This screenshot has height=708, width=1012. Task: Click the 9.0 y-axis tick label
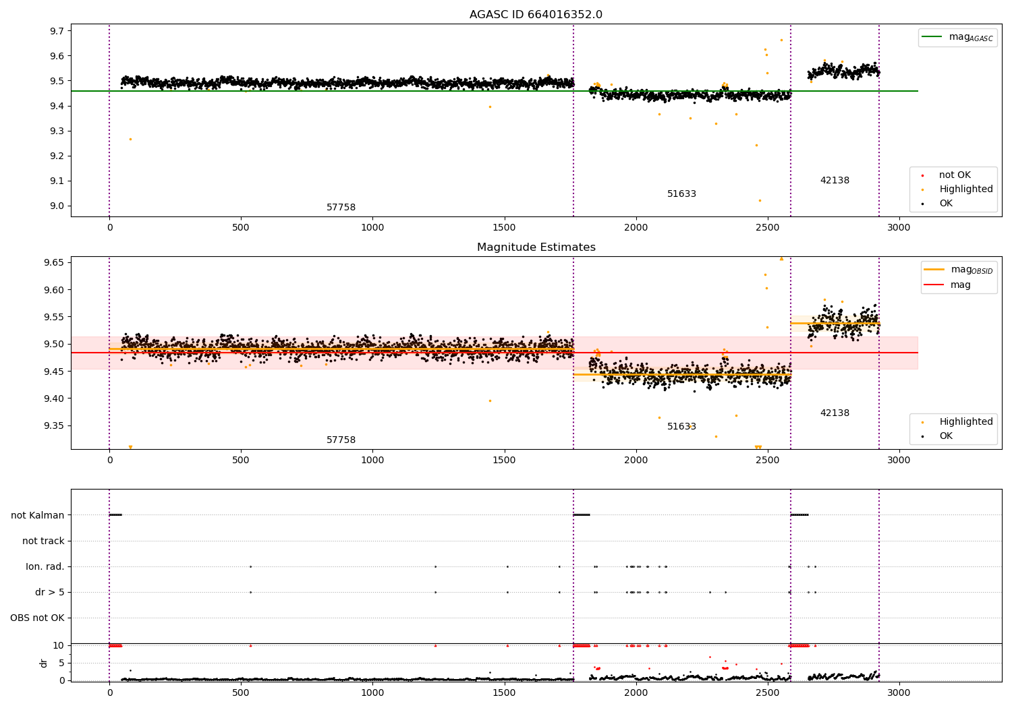click(x=57, y=206)
